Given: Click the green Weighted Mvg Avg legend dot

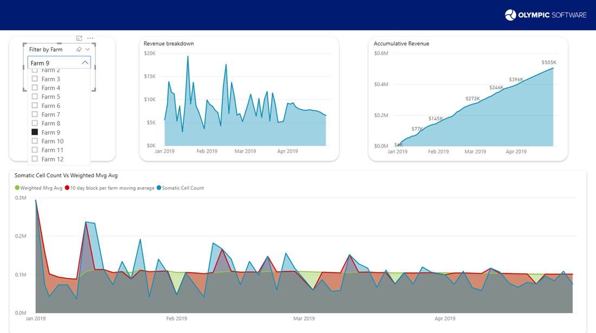Looking at the screenshot, I should [x=17, y=188].
